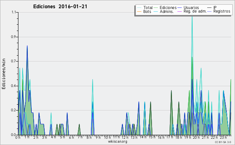Click the 12 h x-axis label

[x=125, y=137]
